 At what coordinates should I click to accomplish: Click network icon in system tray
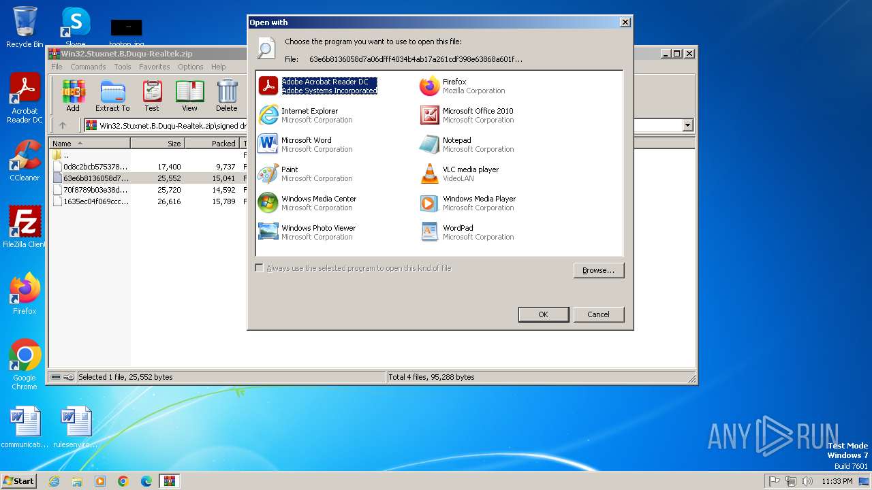791,481
